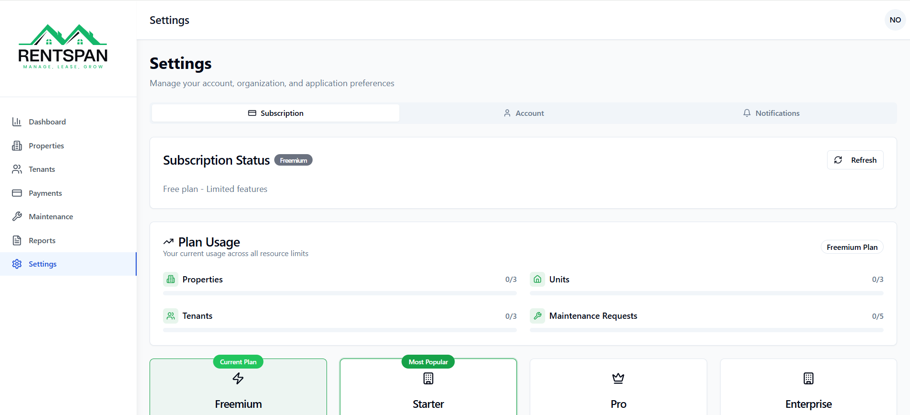
Task: Click the Pro plan crown icon
Action: coord(618,379)
